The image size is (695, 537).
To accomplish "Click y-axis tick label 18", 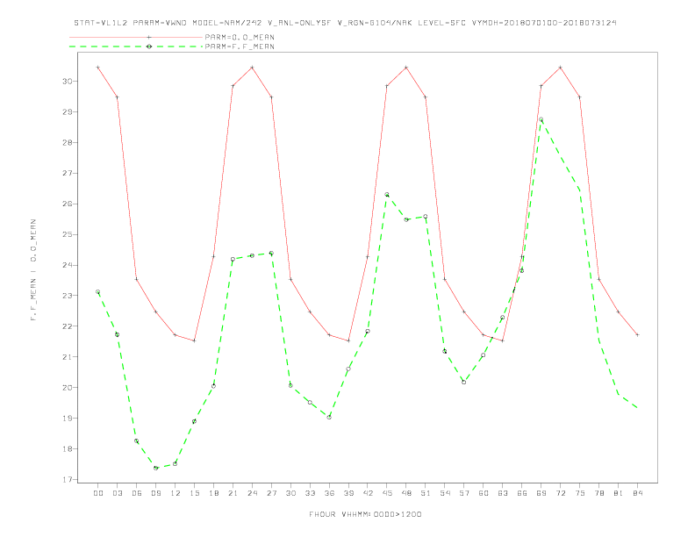I will tap(68, 449).
